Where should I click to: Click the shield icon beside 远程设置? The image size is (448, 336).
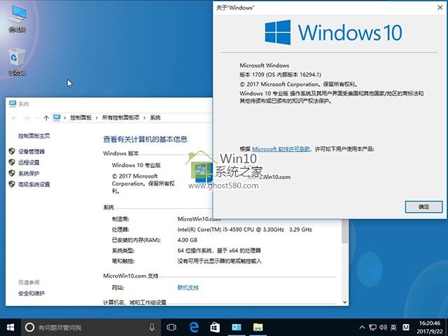click(x=12, y=162)
